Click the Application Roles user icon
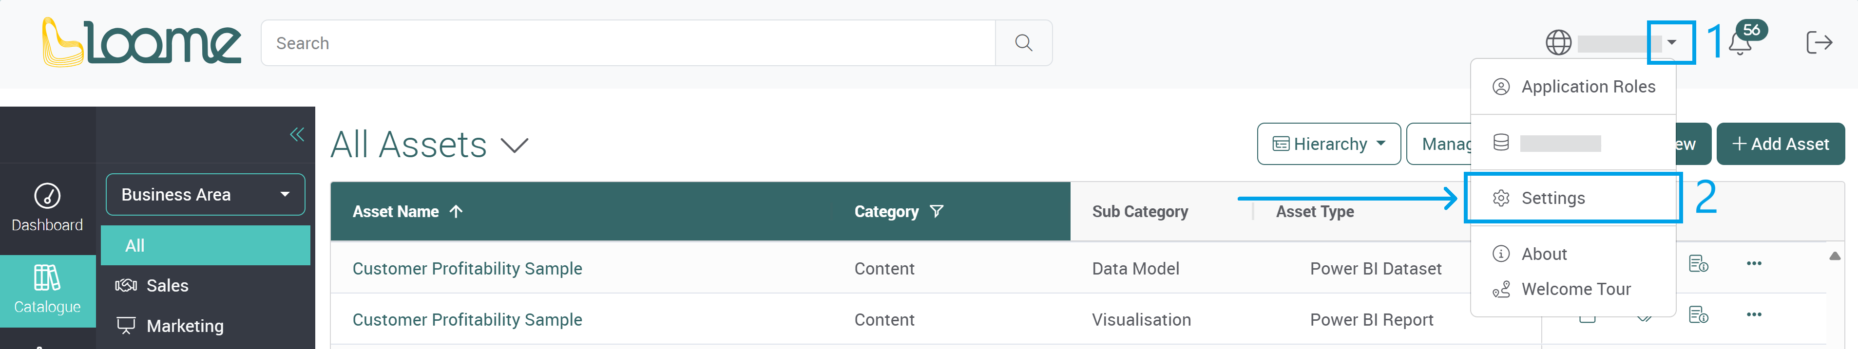 [x=1500, y=87]
